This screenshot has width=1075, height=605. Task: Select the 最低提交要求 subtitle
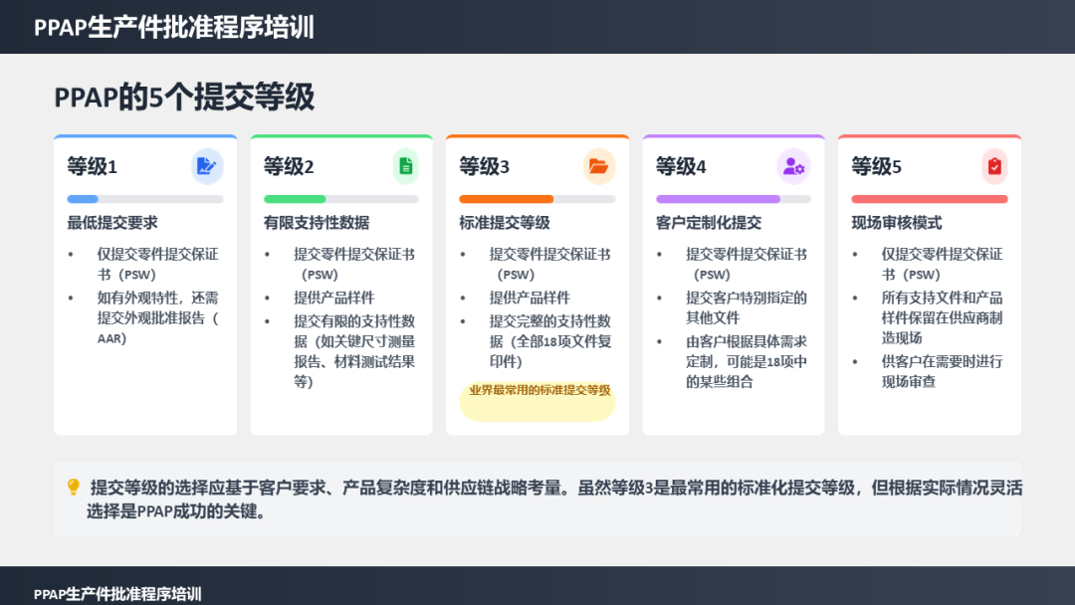(x=112, y=223)
